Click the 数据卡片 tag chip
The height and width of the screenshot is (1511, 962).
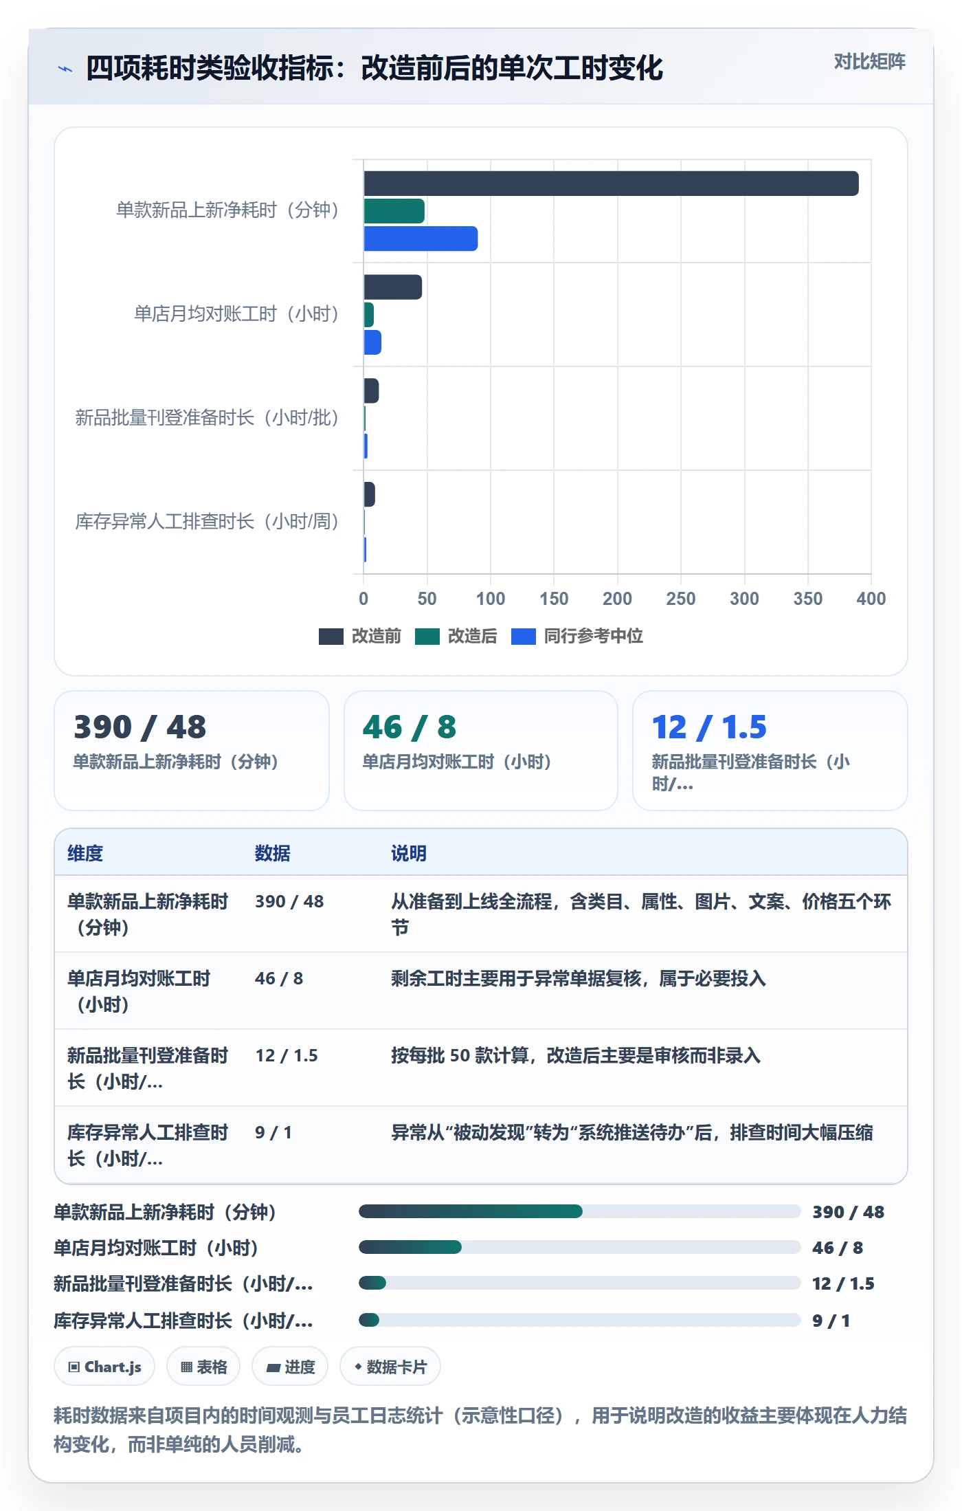click(390, 1367)
